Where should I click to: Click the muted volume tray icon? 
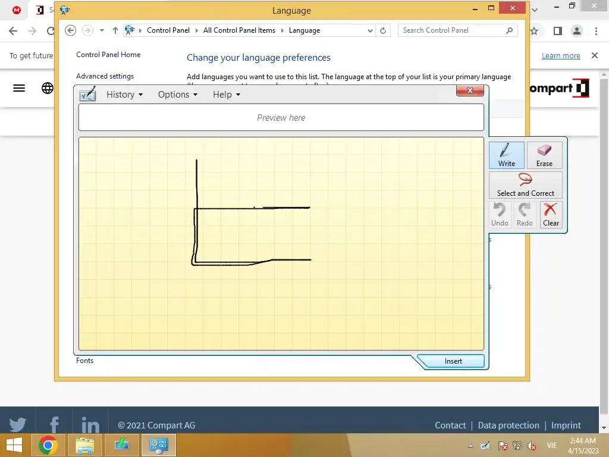coord(531,445)
